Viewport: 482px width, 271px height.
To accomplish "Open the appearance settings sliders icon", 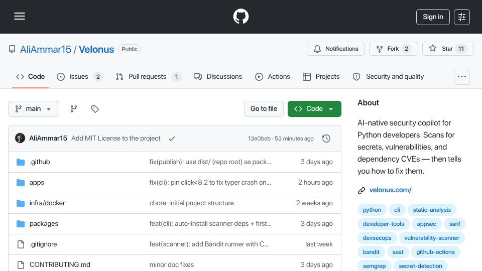I will (462, 17).
